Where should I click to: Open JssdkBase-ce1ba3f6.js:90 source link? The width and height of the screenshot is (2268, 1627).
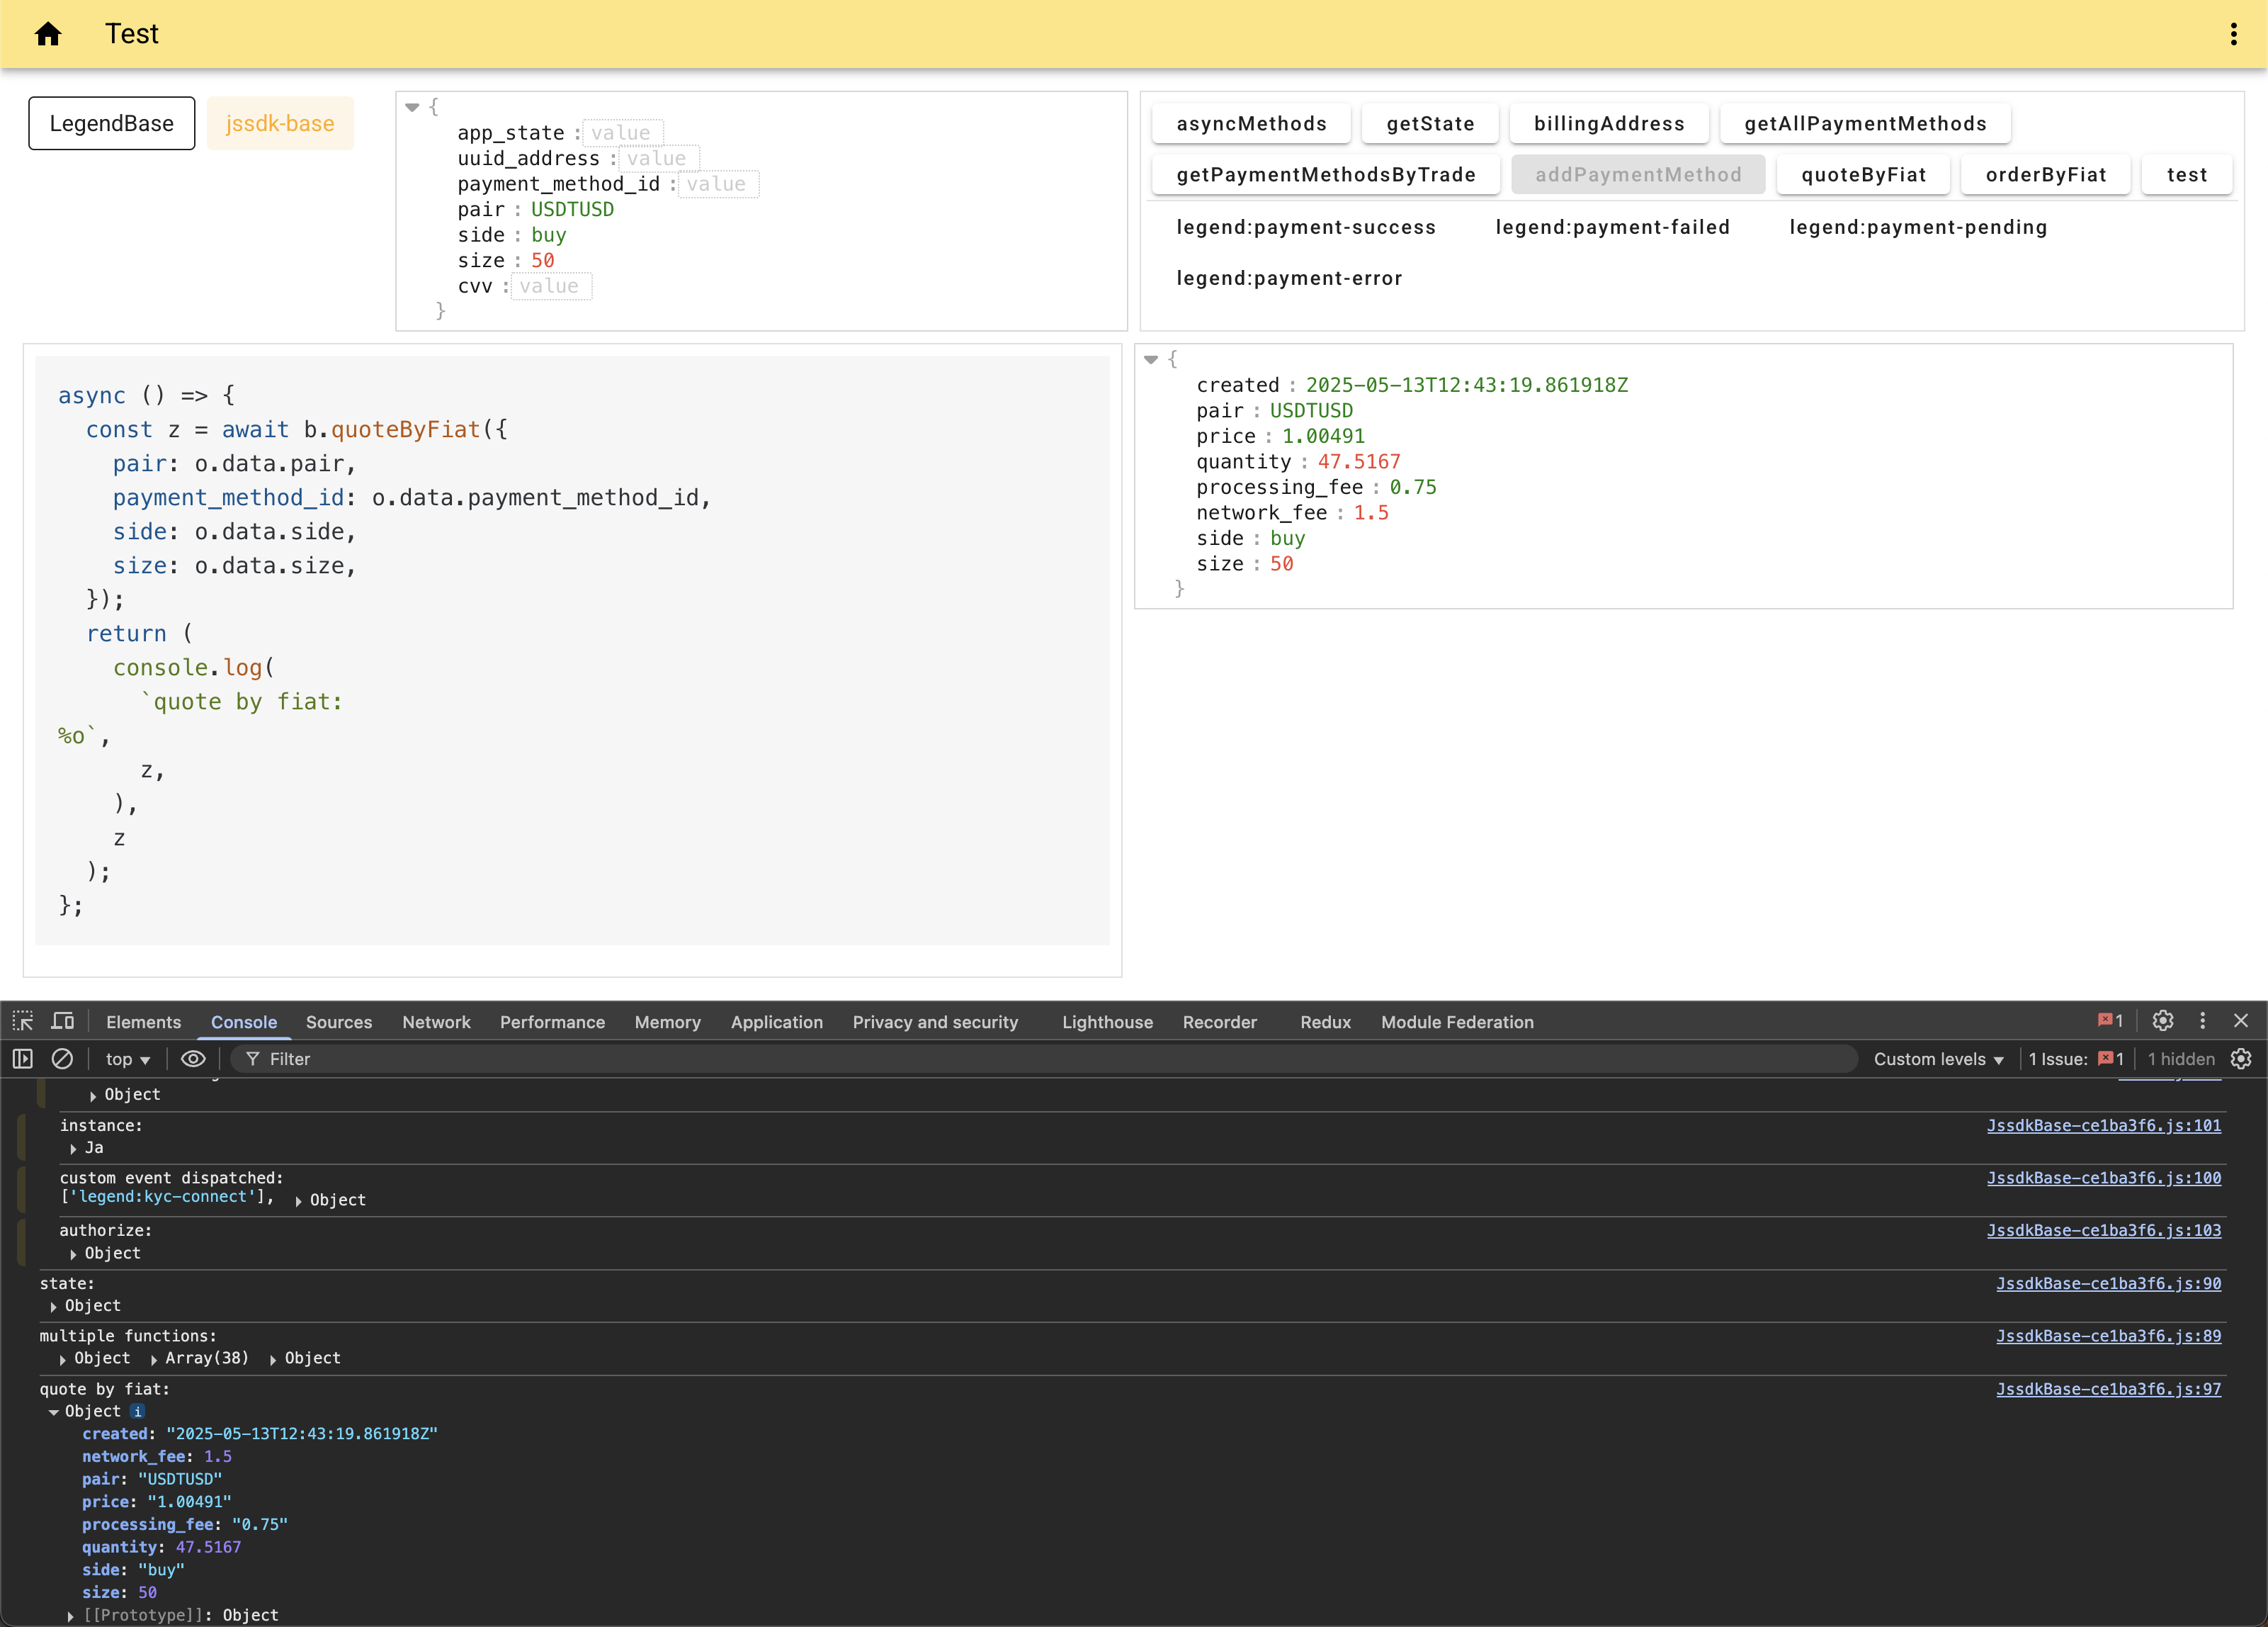click(x=2108, y=1284)
